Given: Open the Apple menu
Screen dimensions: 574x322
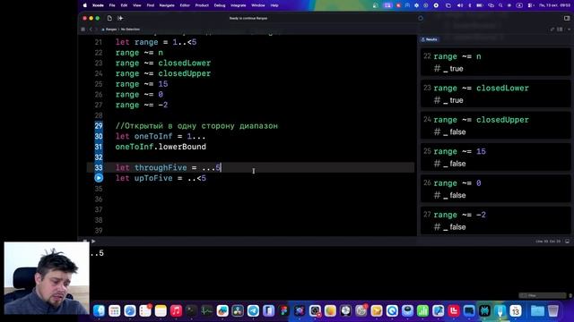Looking at the screenshot, I should click(x=85, y=5).
